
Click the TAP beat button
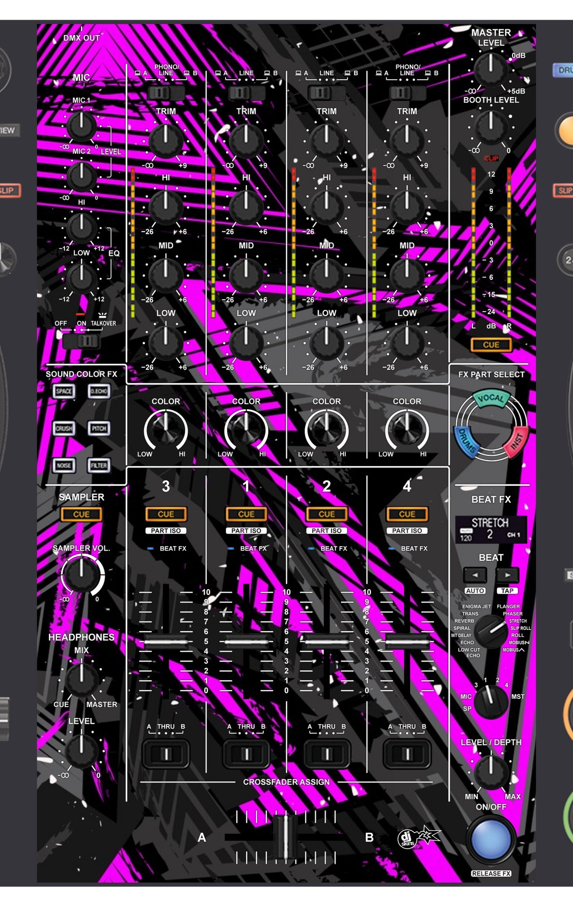pyautogui.click(x=507, y=591)
